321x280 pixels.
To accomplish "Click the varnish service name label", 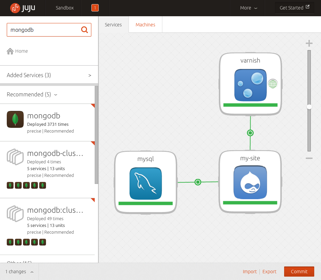I will click(250, 61).
